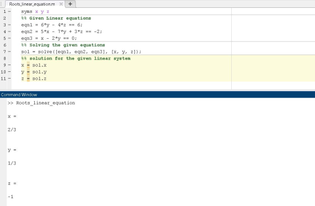Set breakpoint dash on line 4

tap(10, 31)
